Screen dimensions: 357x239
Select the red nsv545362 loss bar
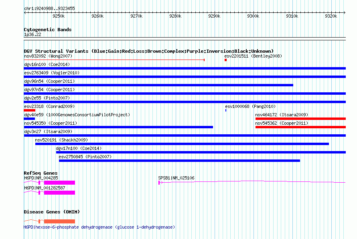click(300, 127)
